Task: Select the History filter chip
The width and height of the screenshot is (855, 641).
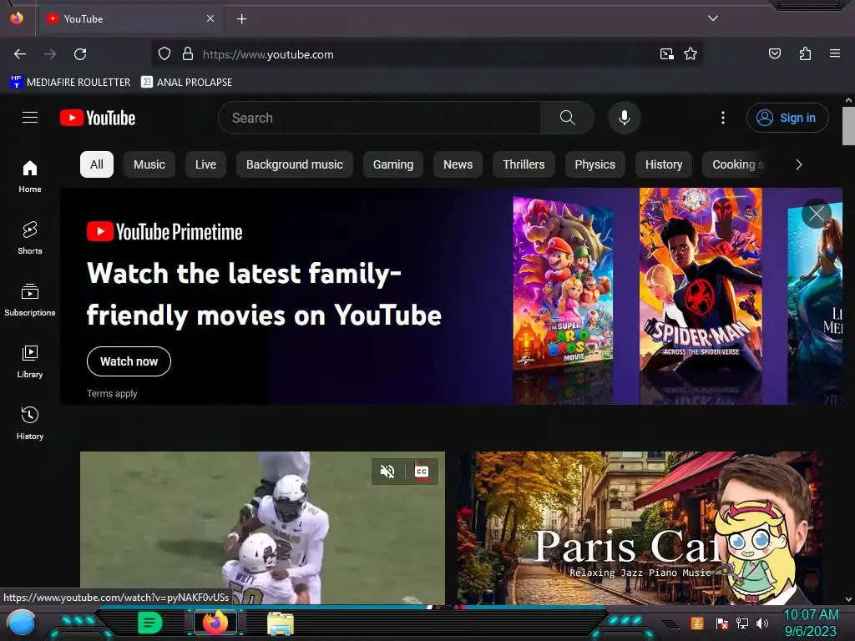Action: (x=664, y=164)
